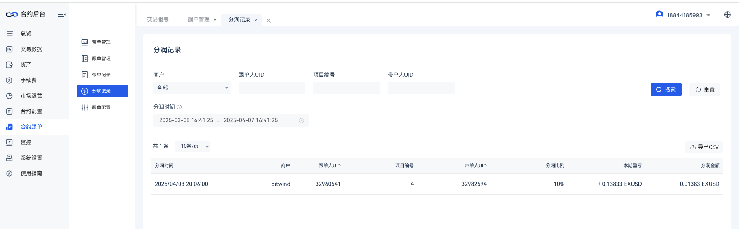Viewport: 739px width, 229px height.
Task: Collapse the sidebar with the menu toggle icon
Action: point(61,14)
